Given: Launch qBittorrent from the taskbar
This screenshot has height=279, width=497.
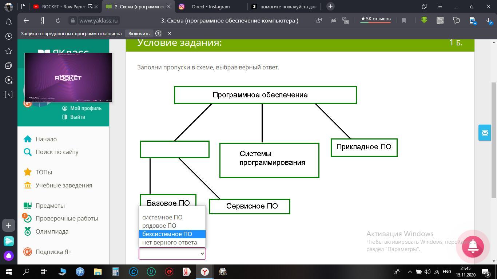Looking at the screenshot, I should (x=80, y=271).
